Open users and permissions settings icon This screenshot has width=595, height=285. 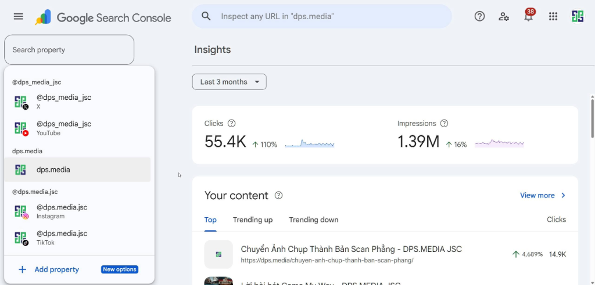click(x=504, y=16)
